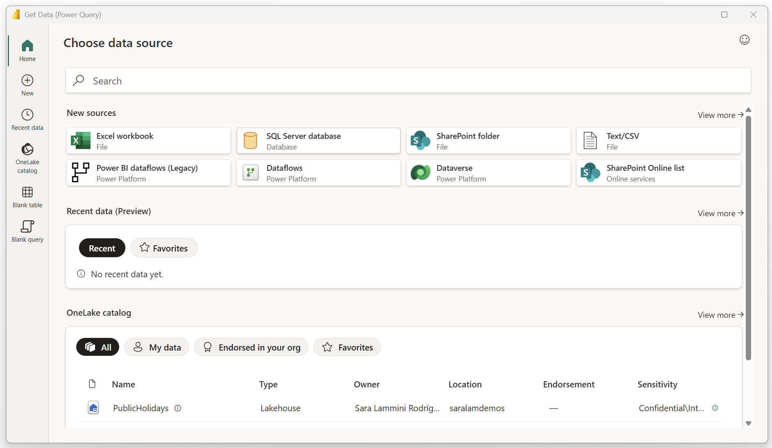The height and width of the screenshot is (448, 772).
Task: Select the Dataverse icon
Action: [421, 172]
